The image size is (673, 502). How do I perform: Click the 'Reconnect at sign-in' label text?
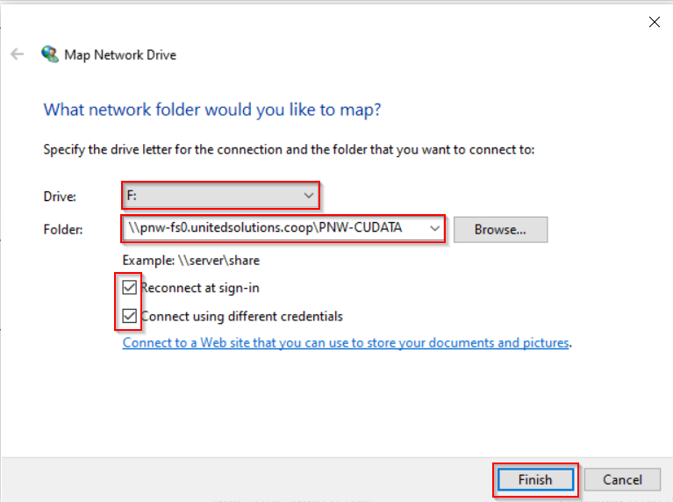coord(200,288)
